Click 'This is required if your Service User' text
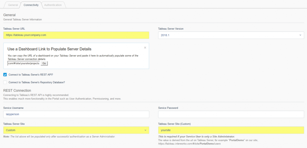 (196, 136)
